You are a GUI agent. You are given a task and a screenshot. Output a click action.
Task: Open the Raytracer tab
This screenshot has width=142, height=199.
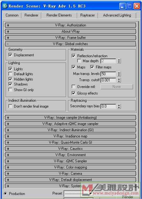87,15
